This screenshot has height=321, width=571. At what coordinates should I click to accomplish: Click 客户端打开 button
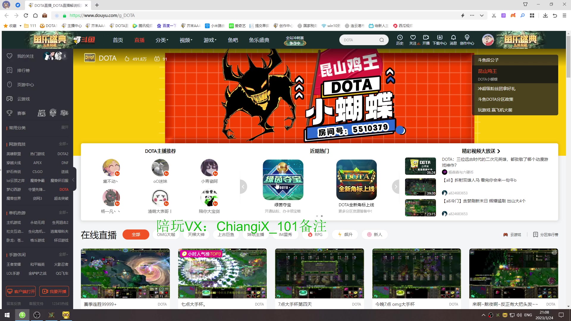coord(21,291)
